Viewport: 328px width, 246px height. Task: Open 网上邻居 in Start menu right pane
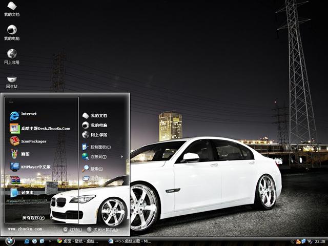point(94,135)
